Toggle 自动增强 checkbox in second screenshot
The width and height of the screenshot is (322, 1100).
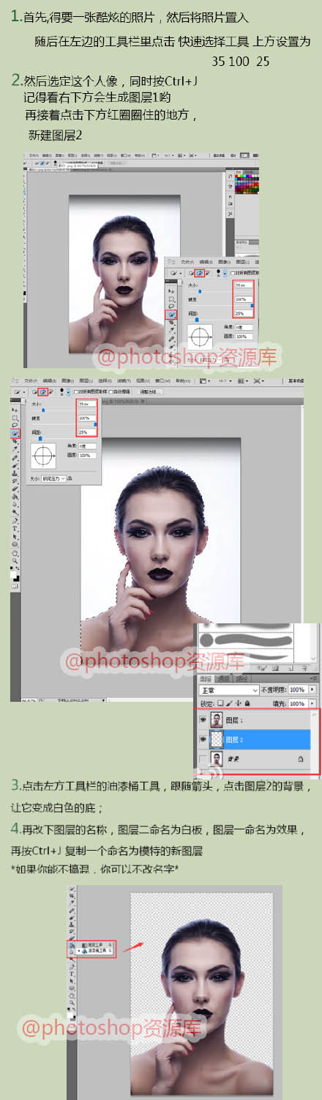click(x=111, y=391)
